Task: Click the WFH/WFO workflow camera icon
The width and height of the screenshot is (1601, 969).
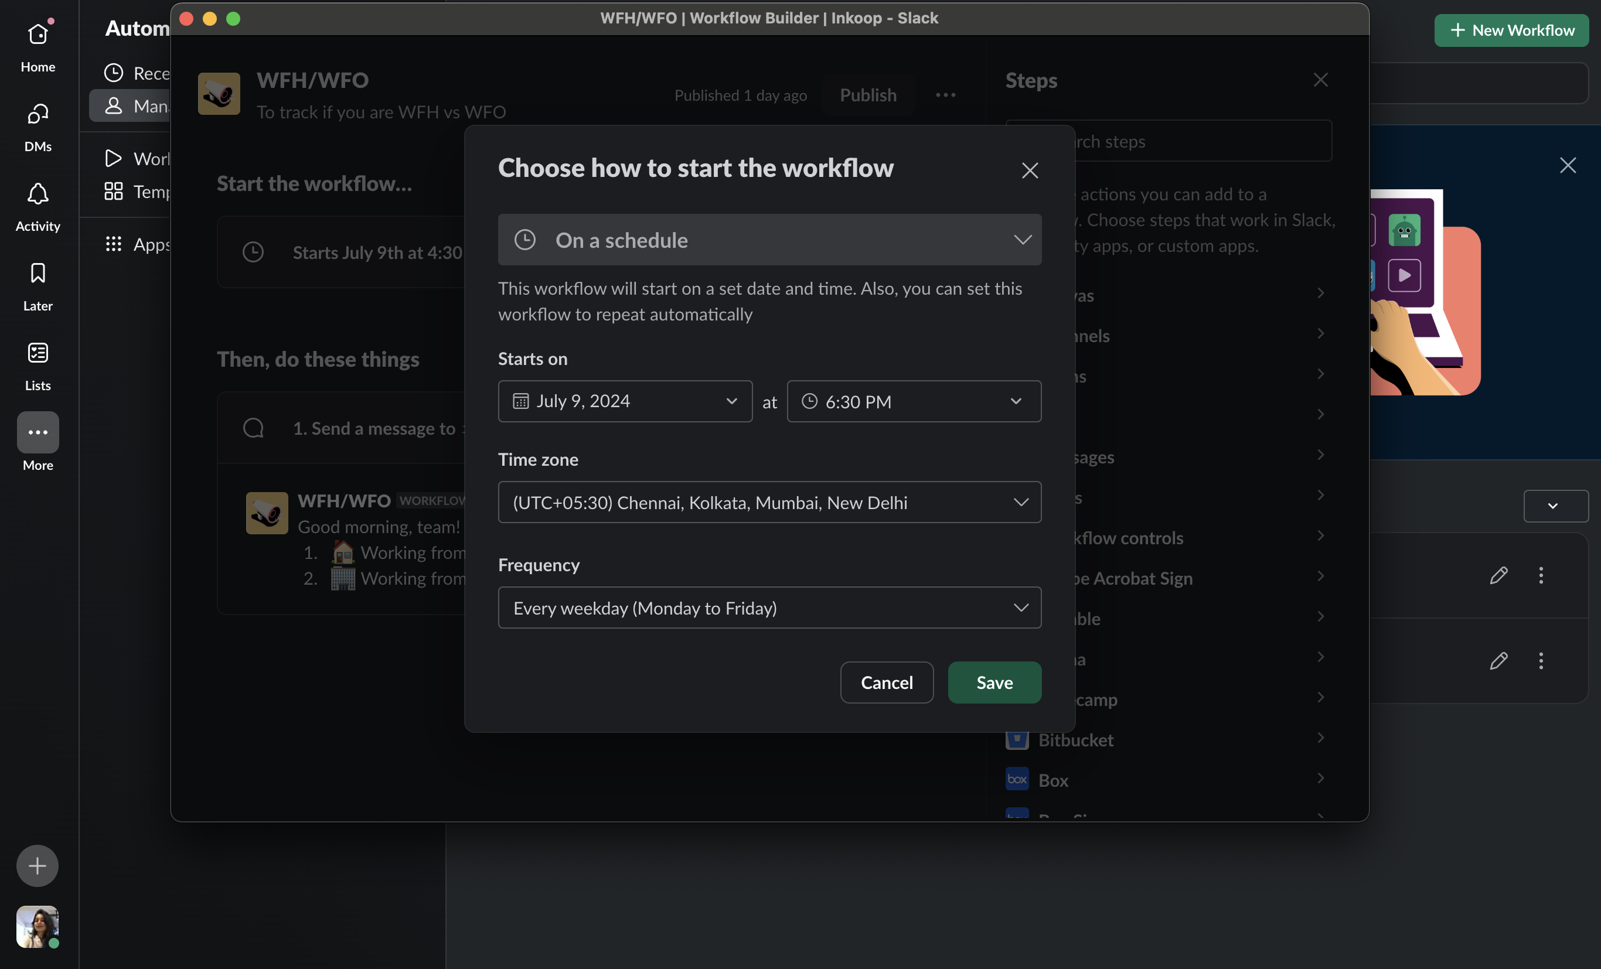Action: 219,94
